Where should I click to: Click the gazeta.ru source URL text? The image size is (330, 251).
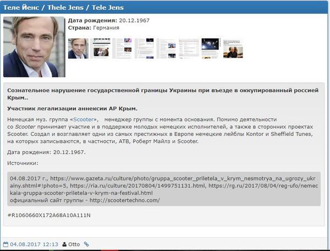coord(162,182)
